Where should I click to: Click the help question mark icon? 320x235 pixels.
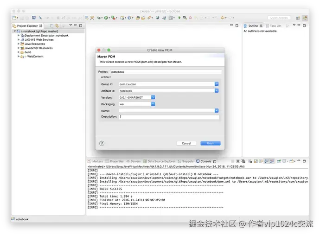(x=102, y=143)
